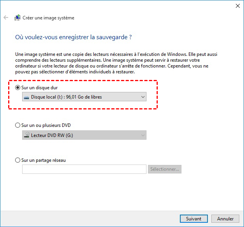
Task: Click the Sélectionner... button
Action: pos(165,169)
